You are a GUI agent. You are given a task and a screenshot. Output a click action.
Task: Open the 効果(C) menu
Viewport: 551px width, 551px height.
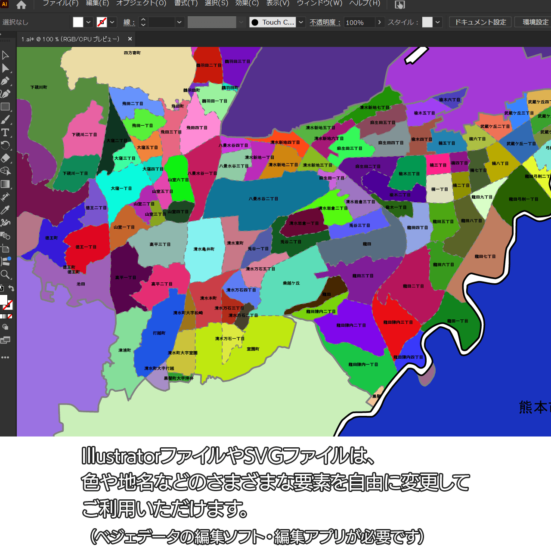(x=247, y=3)
